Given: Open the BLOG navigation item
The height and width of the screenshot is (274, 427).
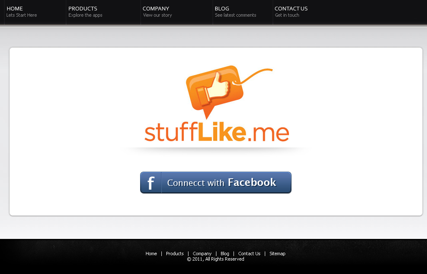Looking at the screenshot, I should (222, 8).
